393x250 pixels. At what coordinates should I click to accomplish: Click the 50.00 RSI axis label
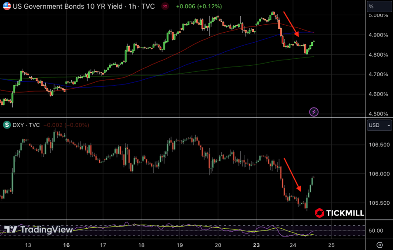(x=376, y=231)
